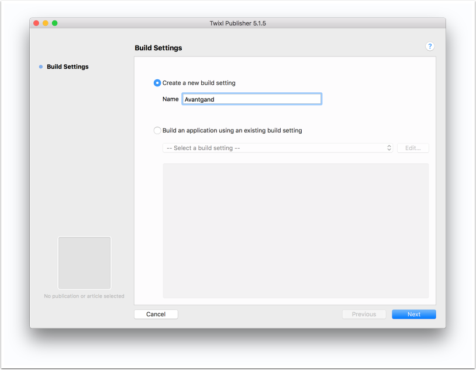Select Create a new build setting option
Viewport: 476px width, 370px height.
click(x=157, y=83)
